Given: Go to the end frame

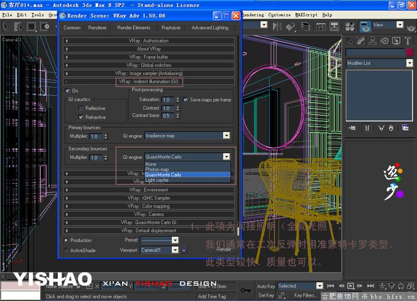Looking at the screenshot, I should (371, 286).
